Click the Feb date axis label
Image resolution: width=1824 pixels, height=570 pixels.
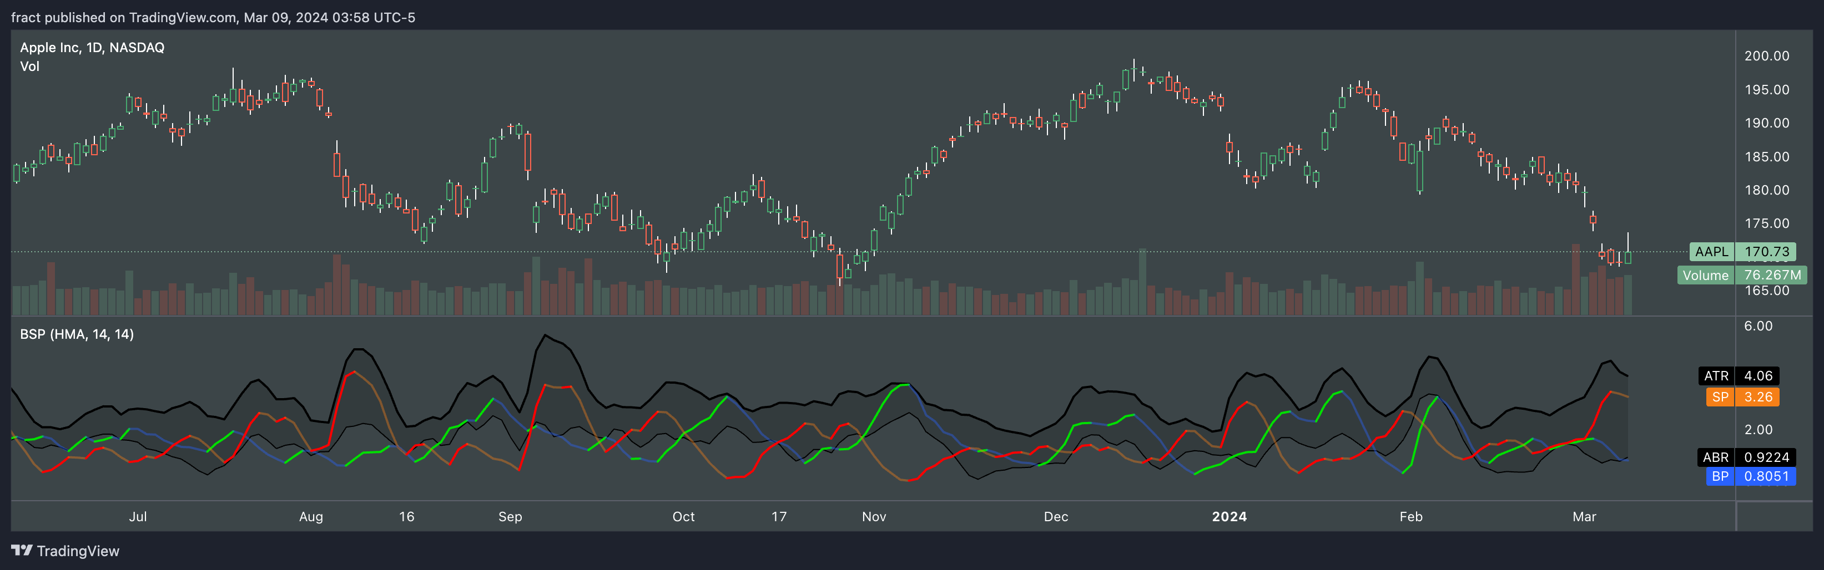click(1410, 517)
